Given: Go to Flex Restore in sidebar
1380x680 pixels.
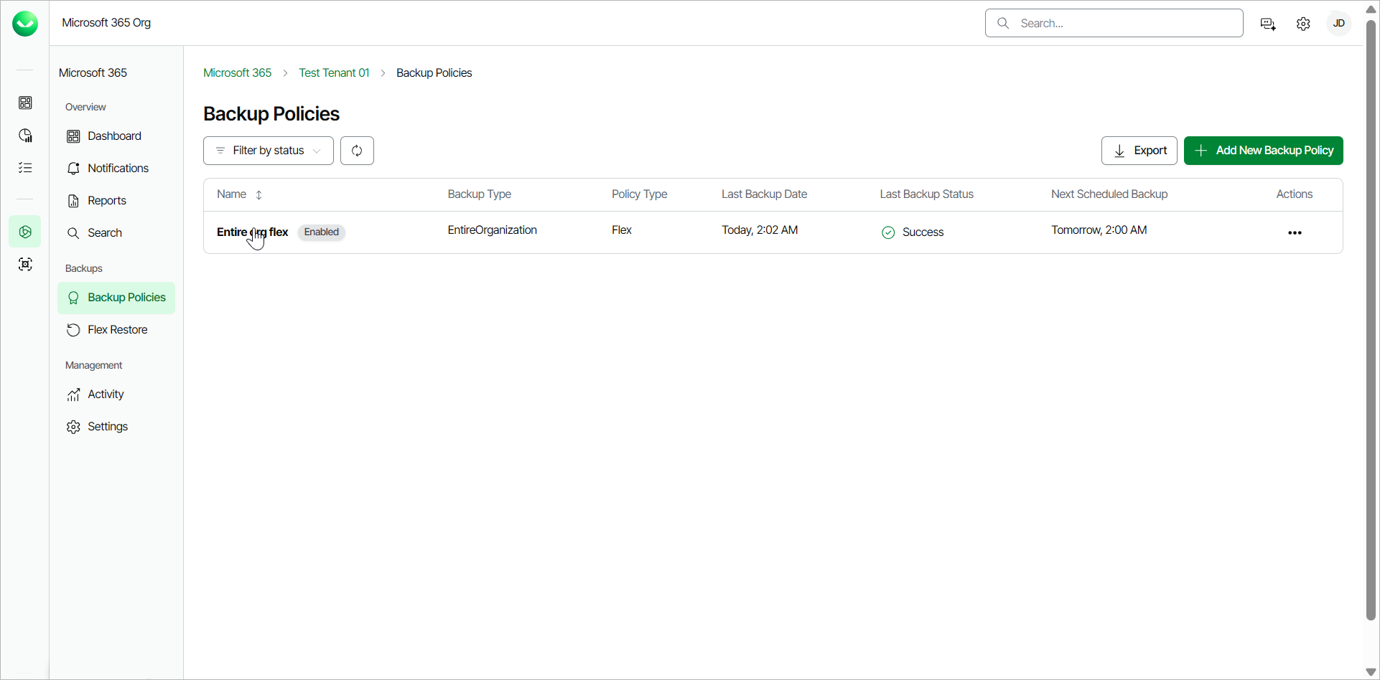Looking at the screenshot, I should tap(116, 330).
